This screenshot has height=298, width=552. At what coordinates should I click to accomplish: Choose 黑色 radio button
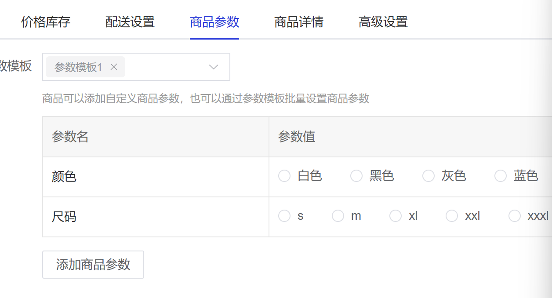point(356,176)
